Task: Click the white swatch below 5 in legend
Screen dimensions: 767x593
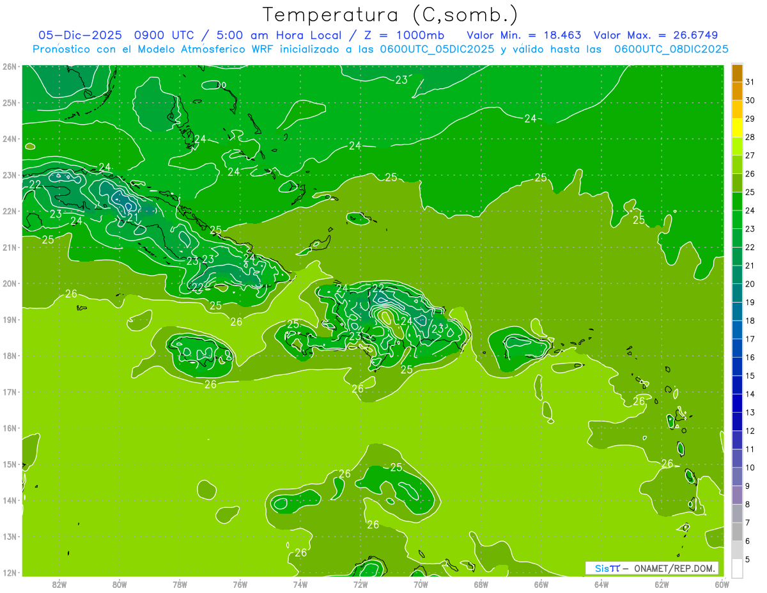Action: (x=737, y=569)
